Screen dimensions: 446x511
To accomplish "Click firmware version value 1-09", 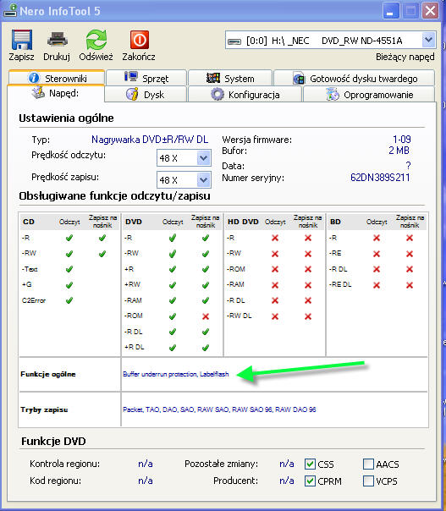I will coord(402,140).
